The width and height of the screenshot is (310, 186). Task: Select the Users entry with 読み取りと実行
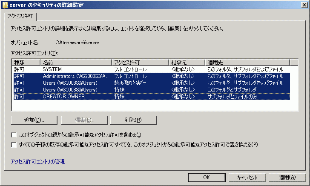tap(152, 83)
